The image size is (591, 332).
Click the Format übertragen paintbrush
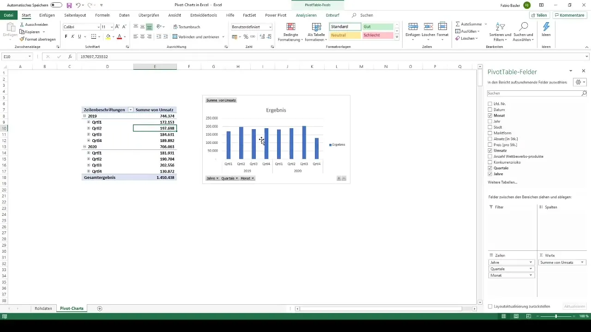pos(22,39)
